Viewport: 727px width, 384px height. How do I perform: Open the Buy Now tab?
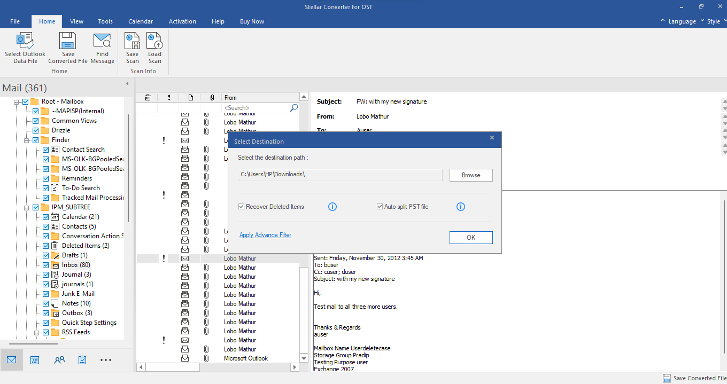coord(252,21)
